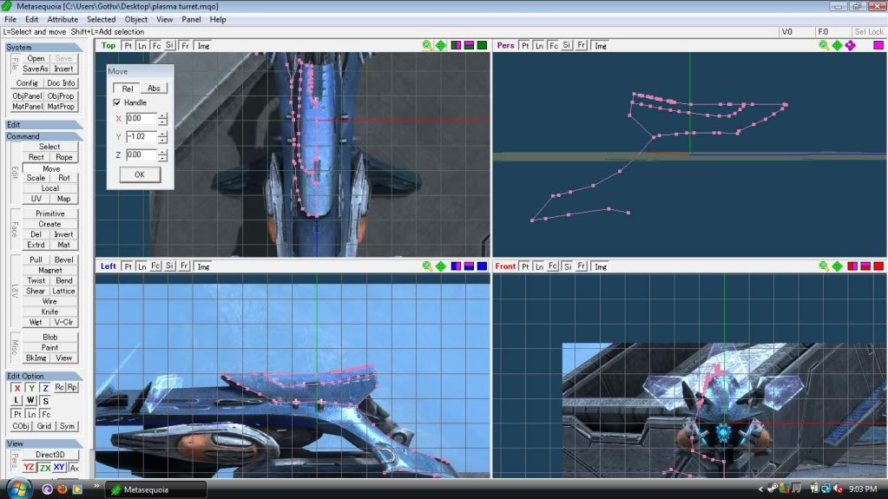Toggle the Sym edit option
The width and height of the screenshot is (888, 499).
pyautogui.click(x=67, y=426)
